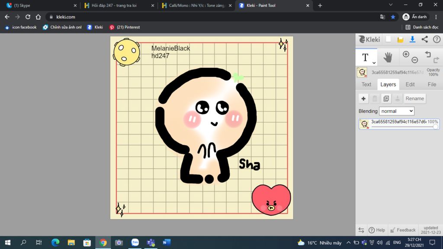This screenshot has width=443, height=249.
Task: Select the Text tool in Kleki
Action: 365,57
